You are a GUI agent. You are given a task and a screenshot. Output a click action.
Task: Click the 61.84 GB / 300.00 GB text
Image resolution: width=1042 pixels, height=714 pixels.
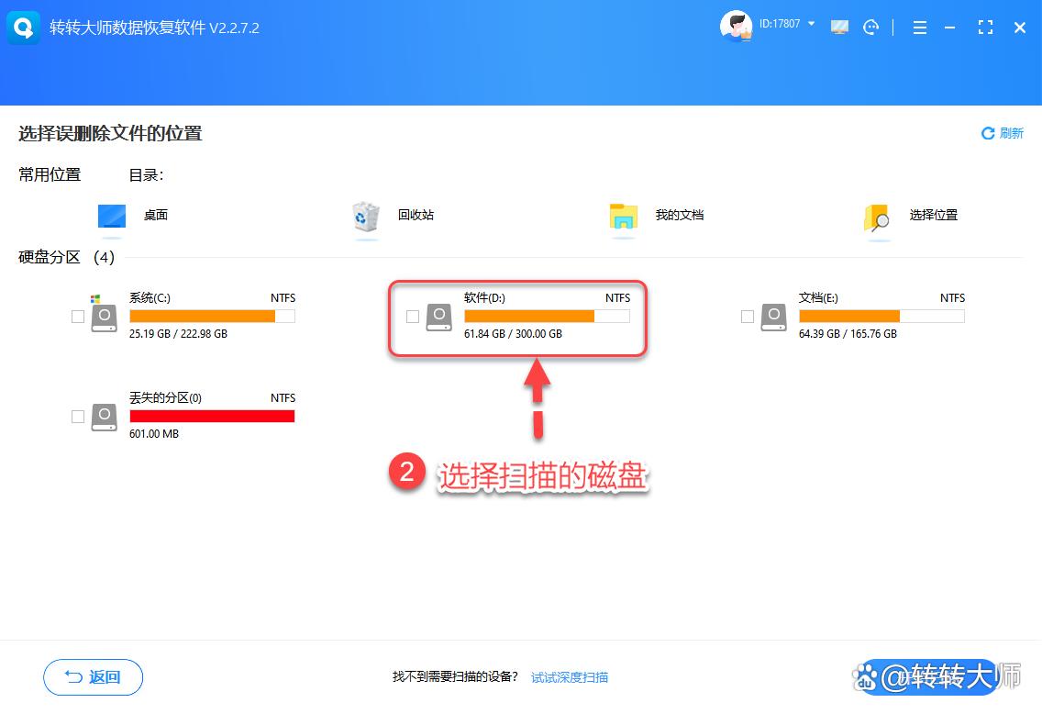513,334
